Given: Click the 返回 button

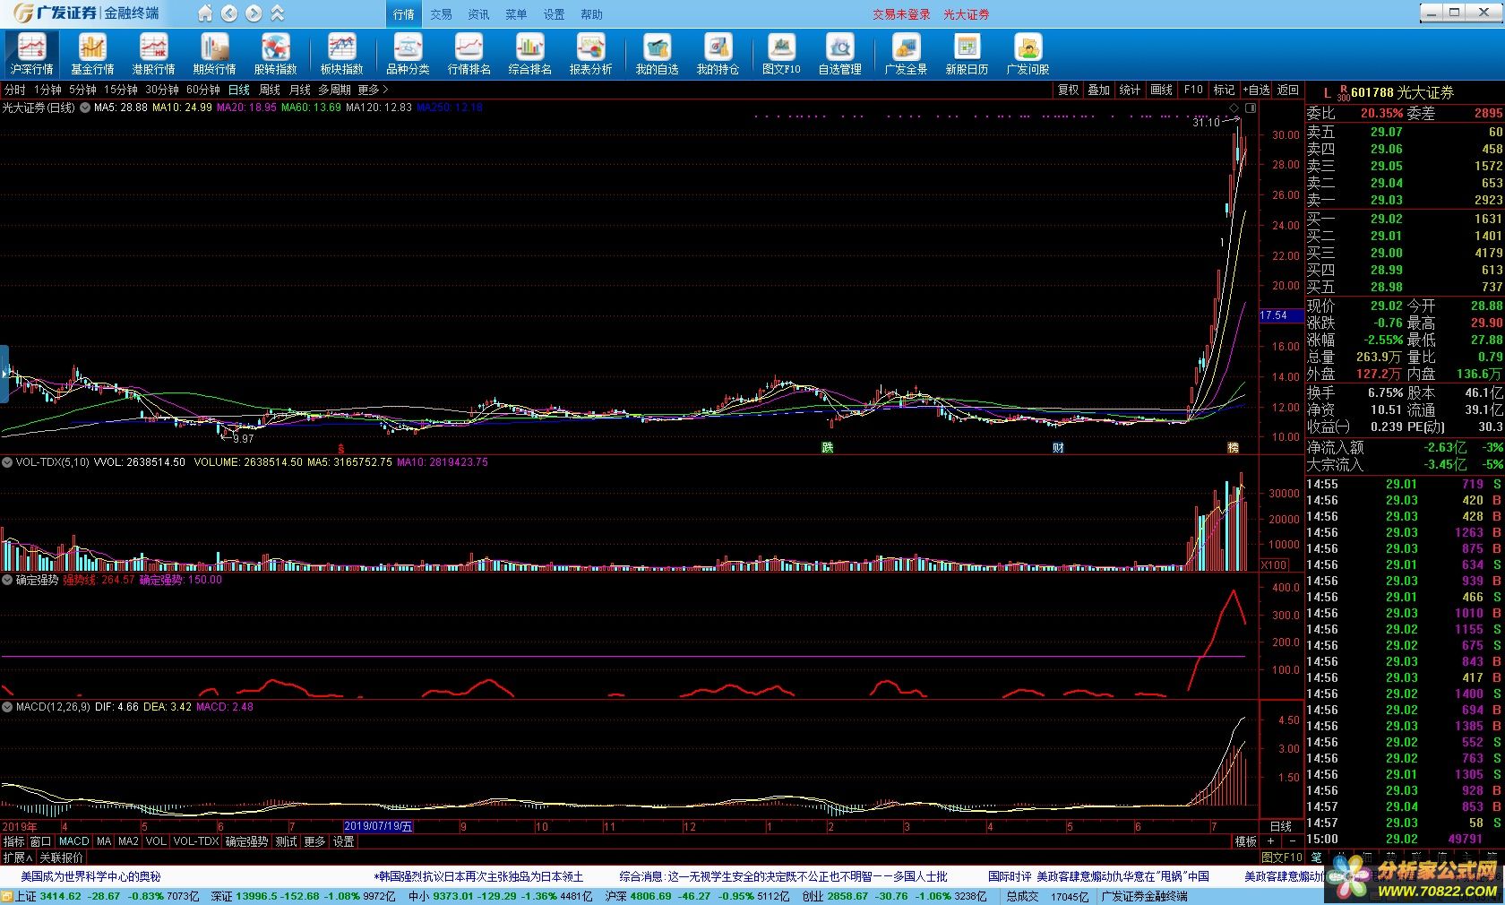Looking at the screenshot, I should tap(1288, 90).
